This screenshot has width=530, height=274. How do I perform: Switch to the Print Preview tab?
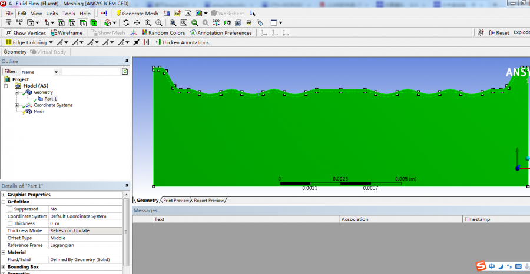pyautogui.click(x=177, y=201)
